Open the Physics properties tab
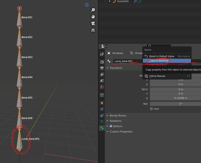Viewport: 201px width, 163px height. (102, 109)
